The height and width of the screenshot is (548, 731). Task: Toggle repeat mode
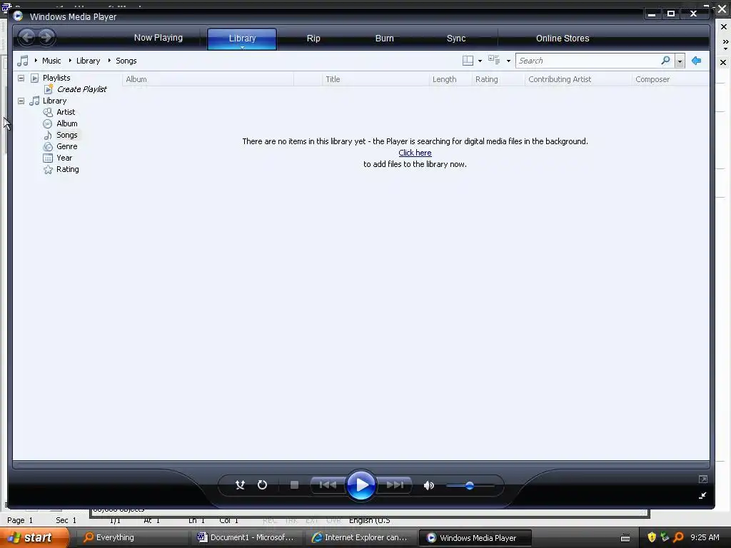pyautogui.click(x=263, y=485)
